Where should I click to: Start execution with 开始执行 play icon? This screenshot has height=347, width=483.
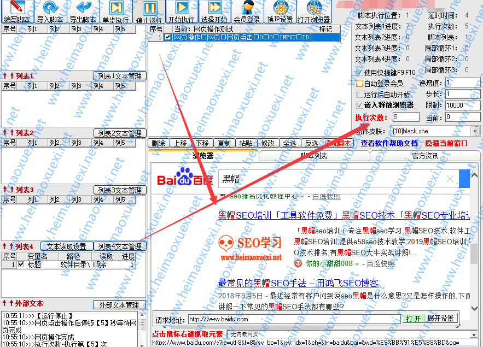[181, 8]
